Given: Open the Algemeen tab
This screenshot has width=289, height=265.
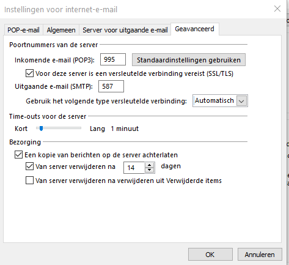Looking at the screenshot, I should (x=61, y=30).
